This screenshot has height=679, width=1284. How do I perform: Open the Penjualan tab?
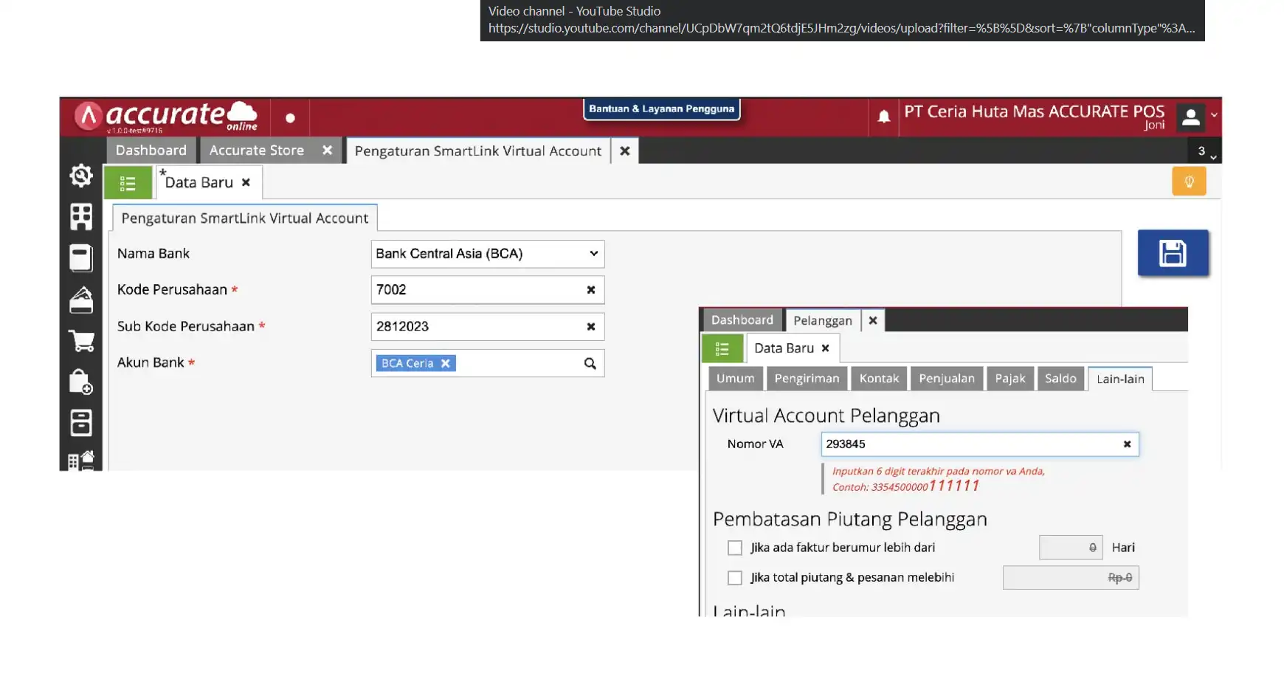pos(947,379)
